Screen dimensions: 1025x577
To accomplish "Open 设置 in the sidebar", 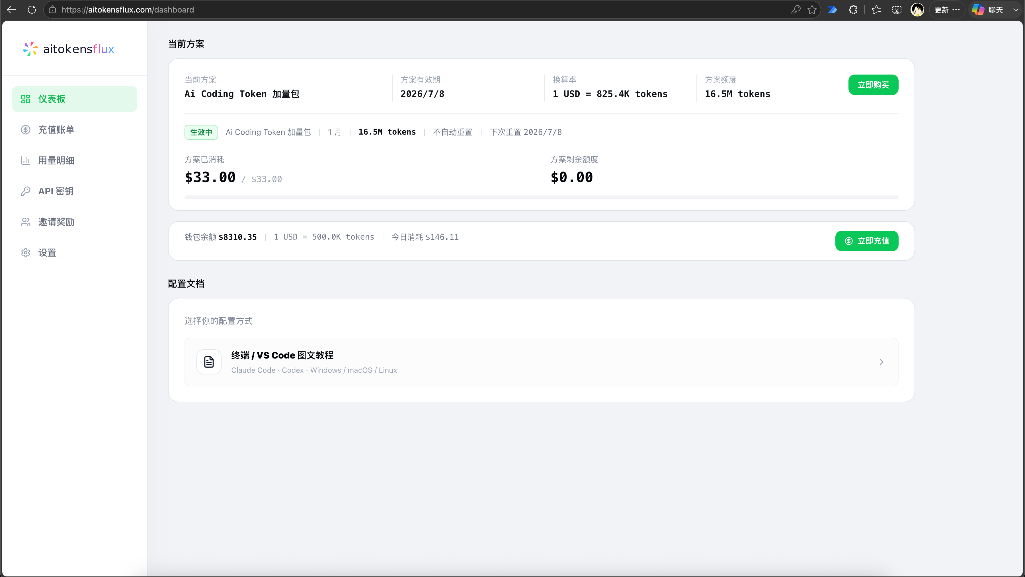I will pos(74,253).
